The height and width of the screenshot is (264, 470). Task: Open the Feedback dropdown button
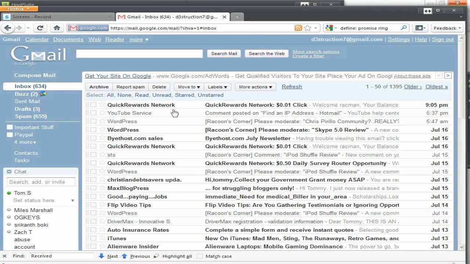coord(446,28)
